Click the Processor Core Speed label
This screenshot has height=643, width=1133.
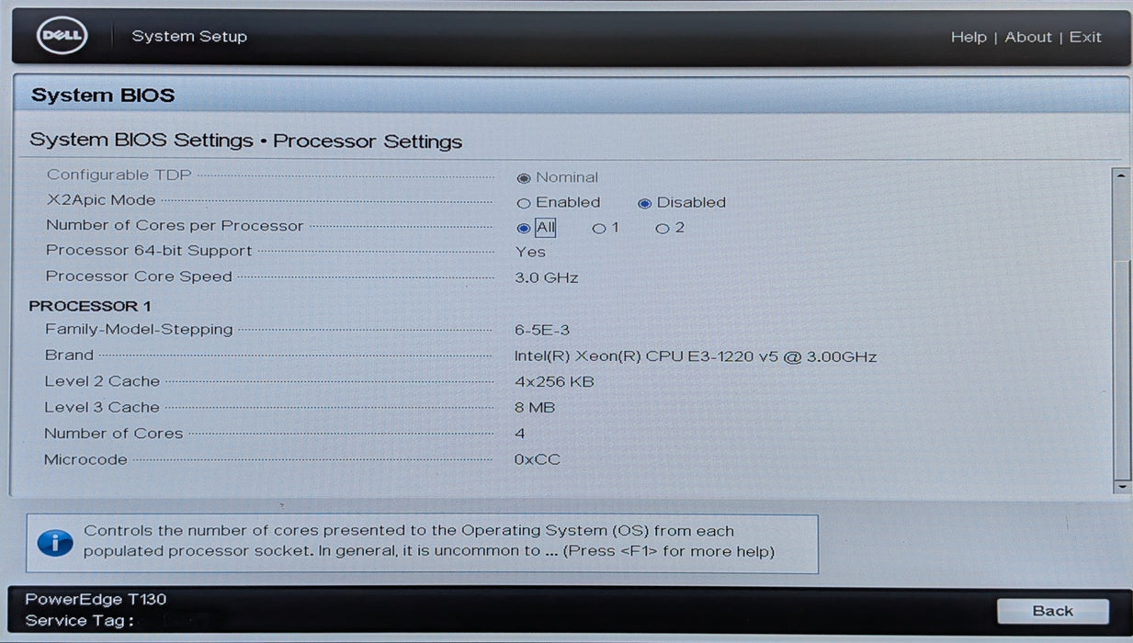(139, 276)
